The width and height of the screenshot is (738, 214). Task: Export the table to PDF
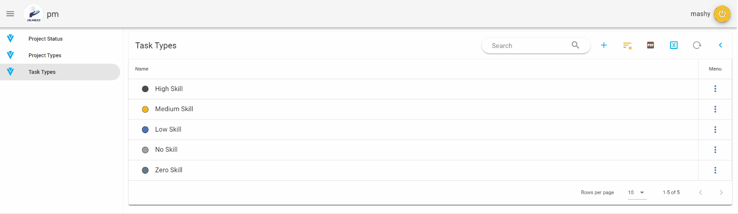tap(650, 46)
